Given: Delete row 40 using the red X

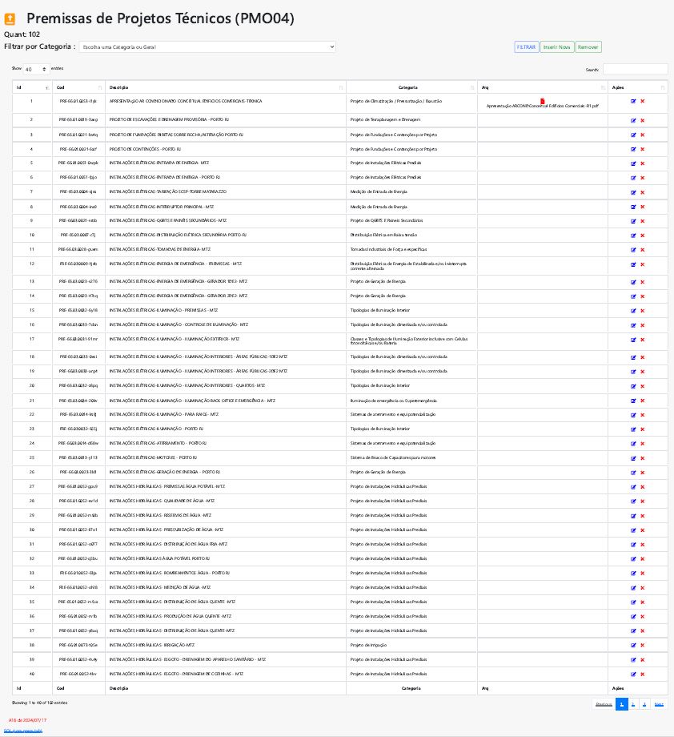Looking at the screenshot, I should click(x=642, y=674).
